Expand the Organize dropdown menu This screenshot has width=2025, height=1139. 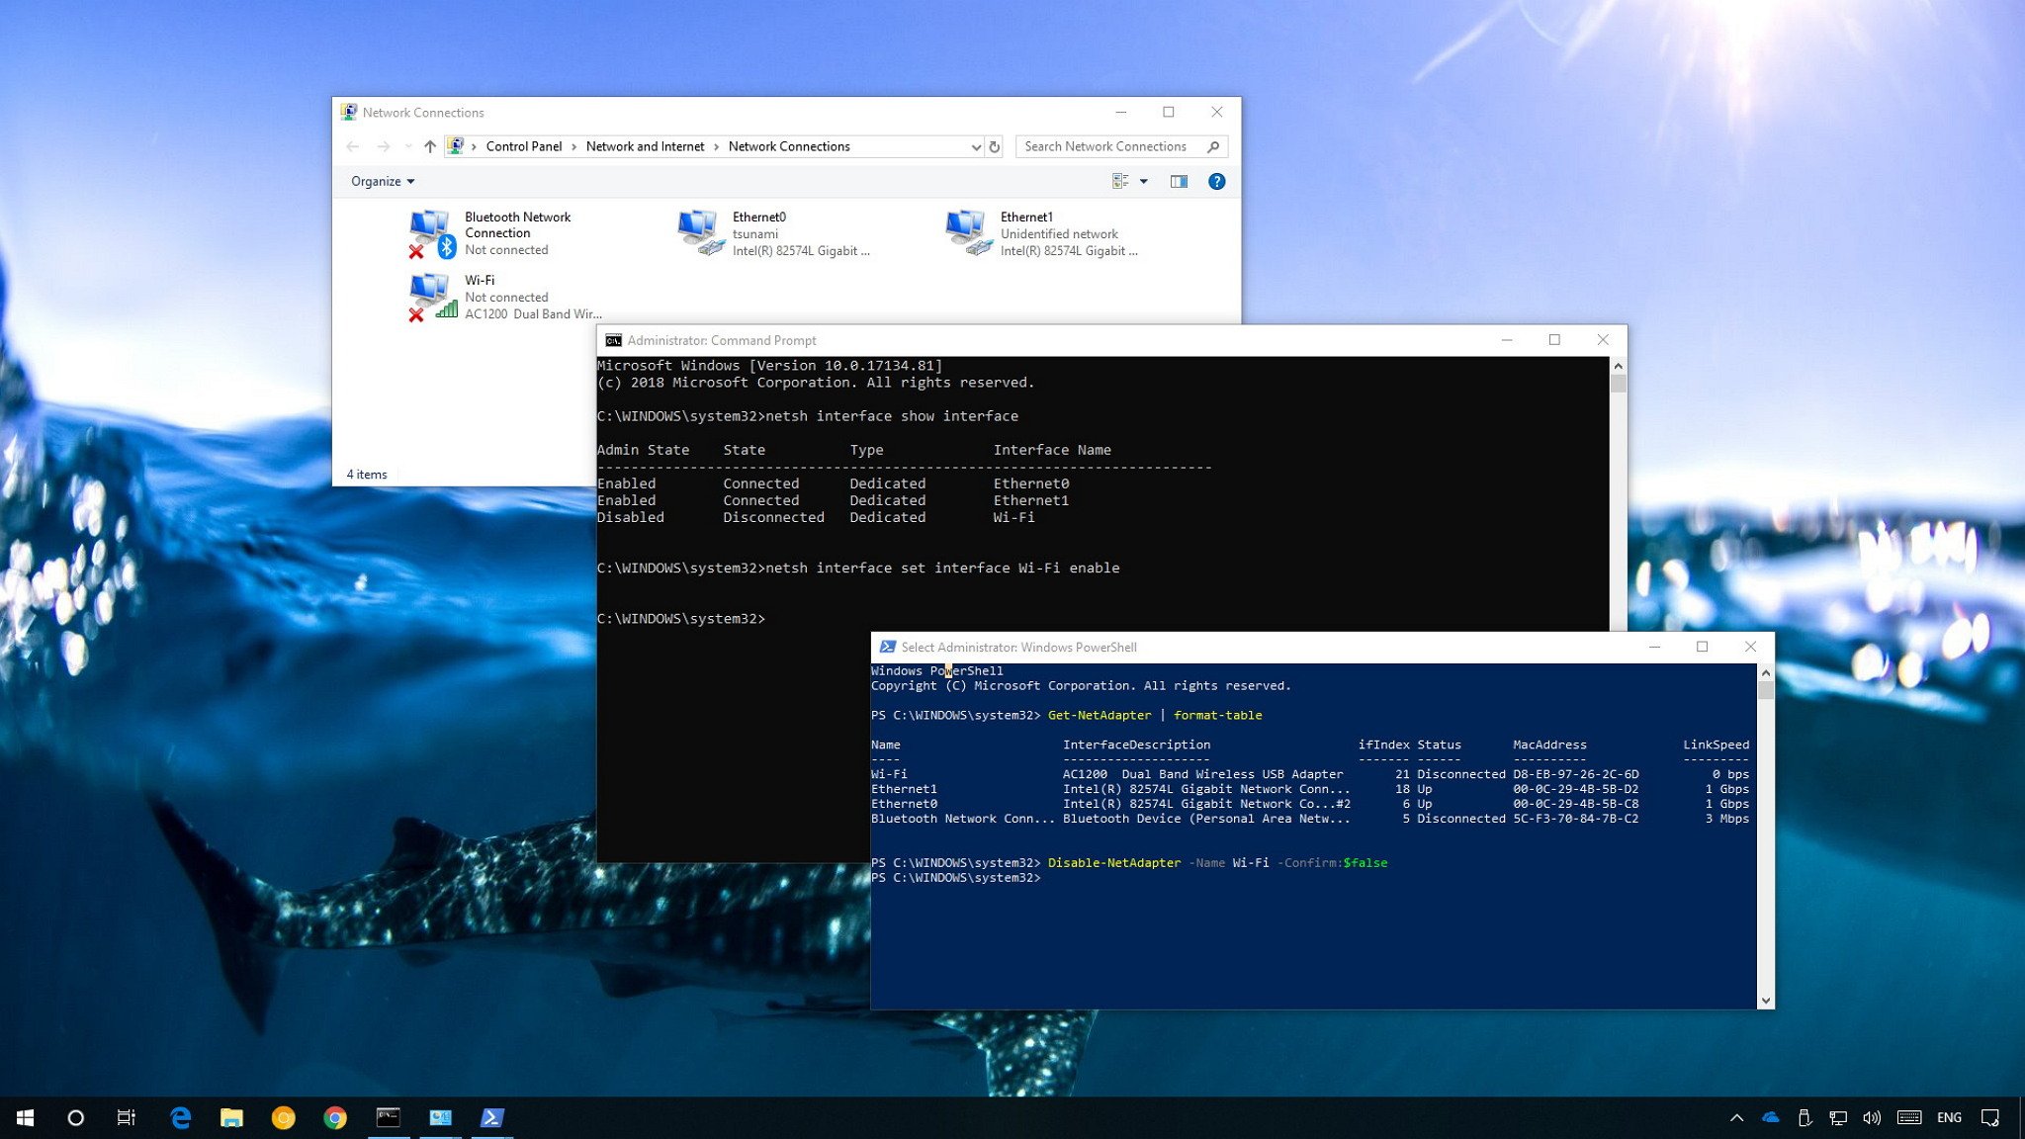point(382,181)
